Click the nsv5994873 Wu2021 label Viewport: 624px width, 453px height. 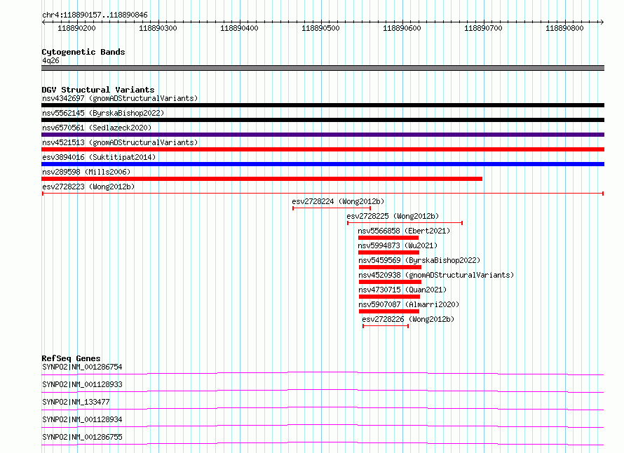(398, 245)
